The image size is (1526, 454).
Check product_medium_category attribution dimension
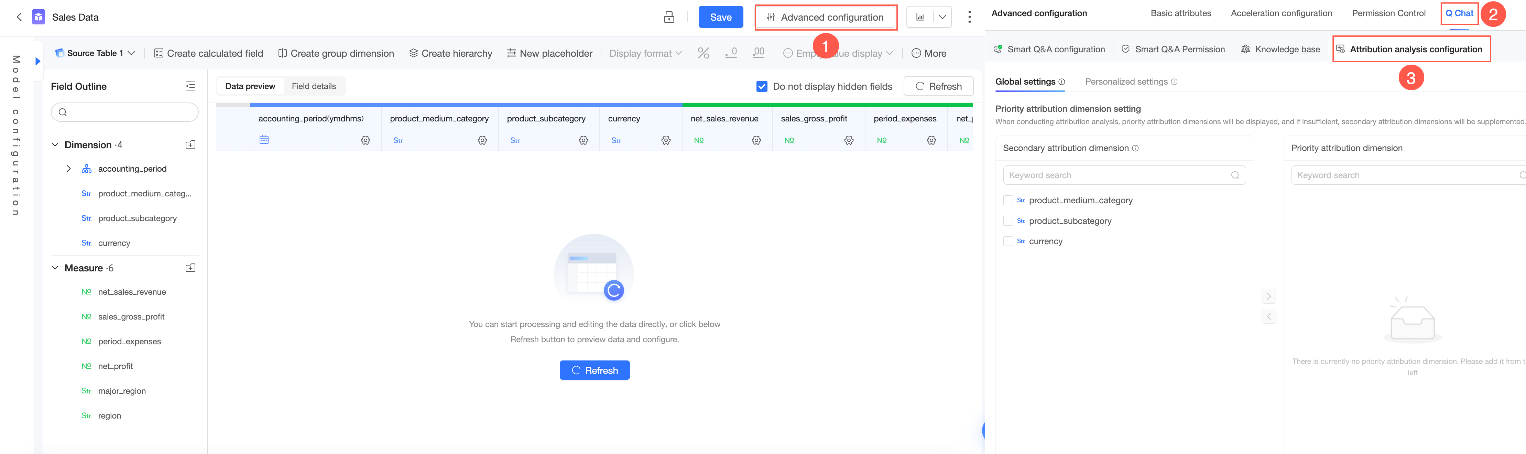point(1008,200)
